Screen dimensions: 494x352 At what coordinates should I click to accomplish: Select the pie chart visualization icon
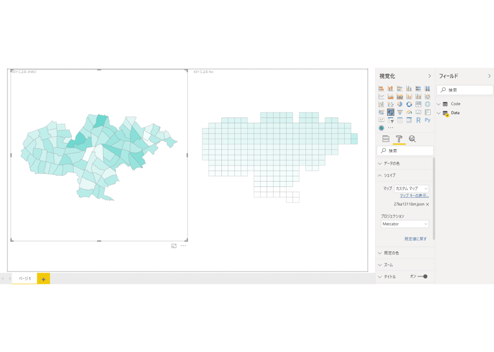pos(400,104)
